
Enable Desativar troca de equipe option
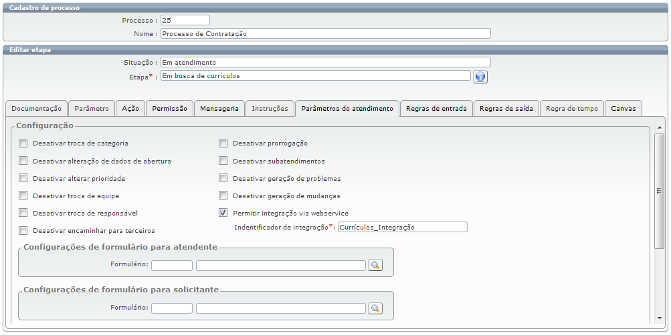coord(23,196)
